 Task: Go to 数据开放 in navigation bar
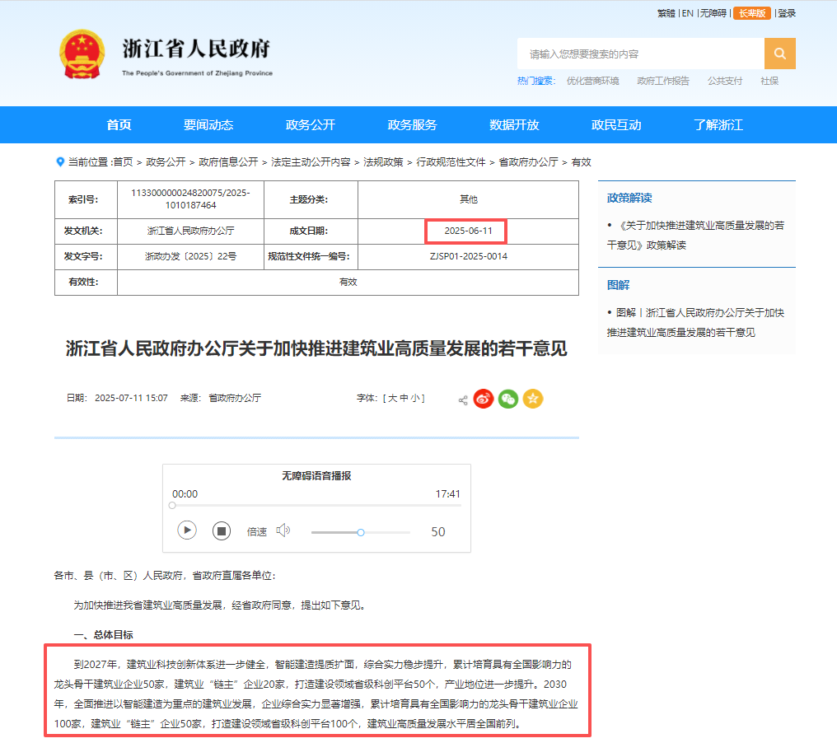(514, 125)
